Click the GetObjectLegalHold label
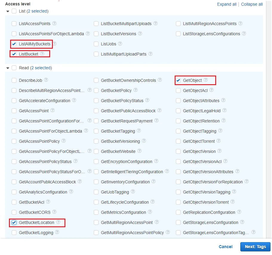The height and width of the screenshot is (255, 272). 202,111
